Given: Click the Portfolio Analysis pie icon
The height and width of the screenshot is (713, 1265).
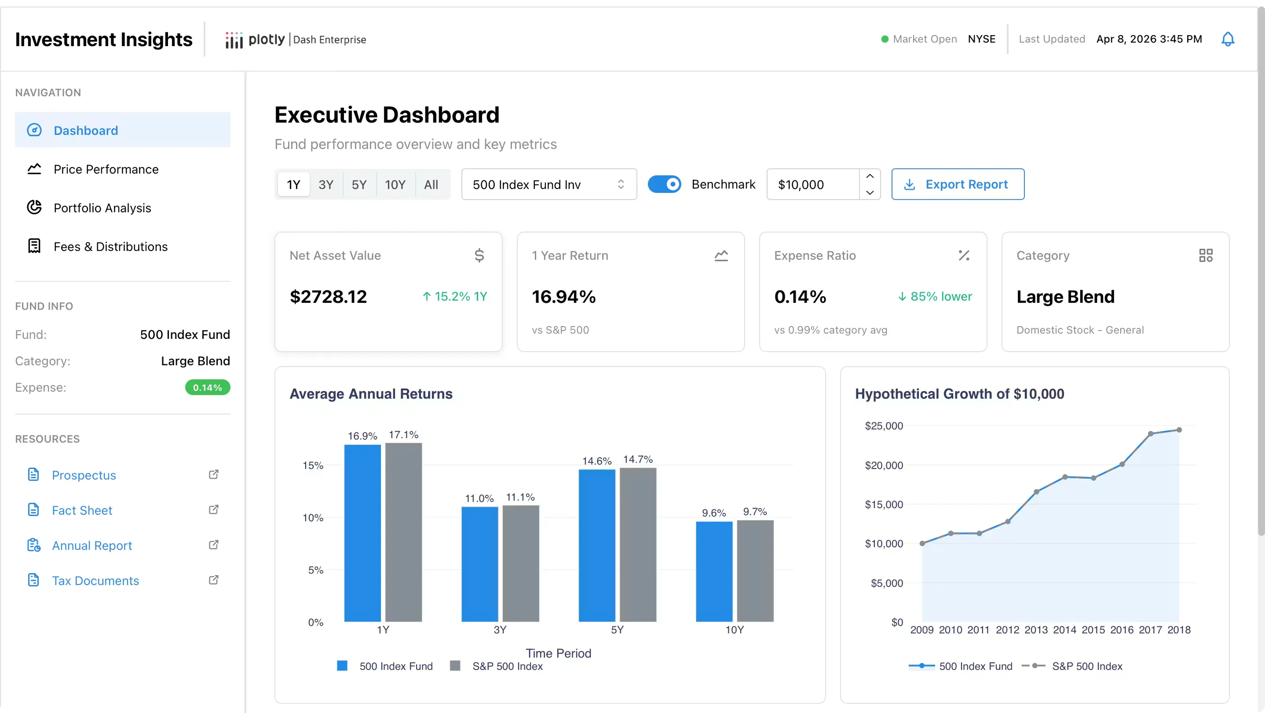Looking at the screenshot, I should (34, 207).
